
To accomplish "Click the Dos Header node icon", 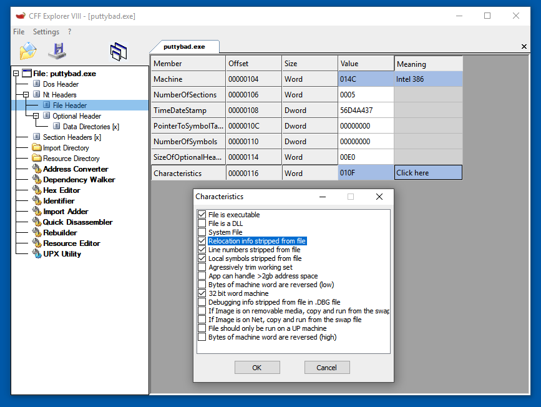I will (x=37, y=84).
